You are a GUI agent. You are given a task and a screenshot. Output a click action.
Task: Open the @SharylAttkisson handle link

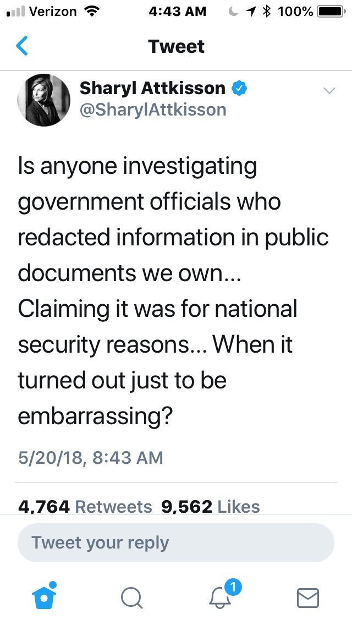coord(153,109)
